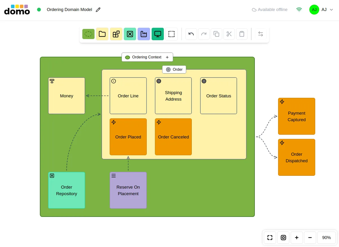Click the circle-dot icon on Order Line
This screenshot has height=247, width=339.
tap(114, 81)
